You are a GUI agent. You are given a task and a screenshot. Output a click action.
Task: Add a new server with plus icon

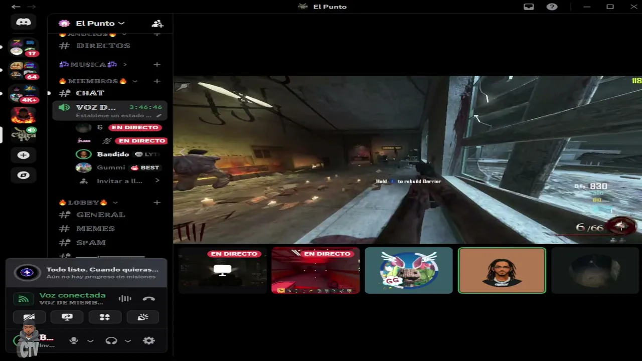[23, 155]
